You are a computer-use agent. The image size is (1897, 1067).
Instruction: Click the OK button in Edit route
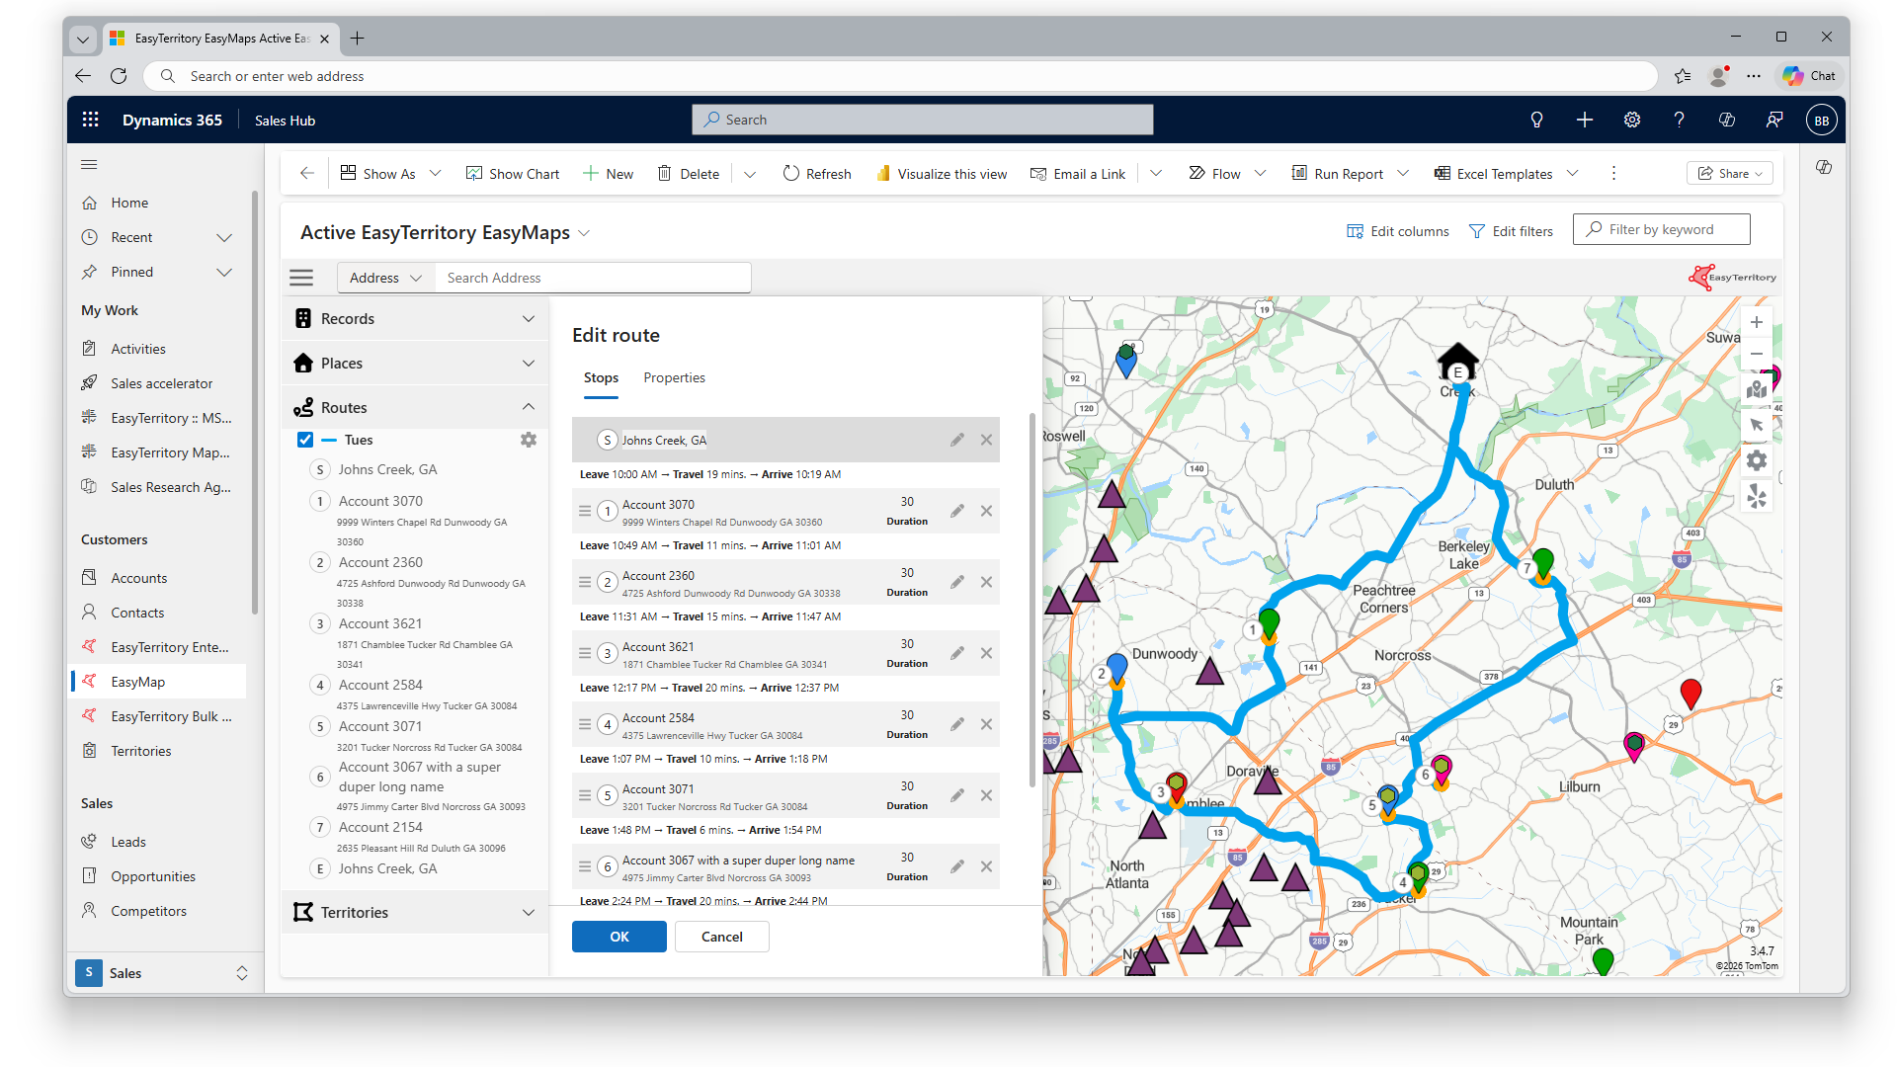(619, 937)
